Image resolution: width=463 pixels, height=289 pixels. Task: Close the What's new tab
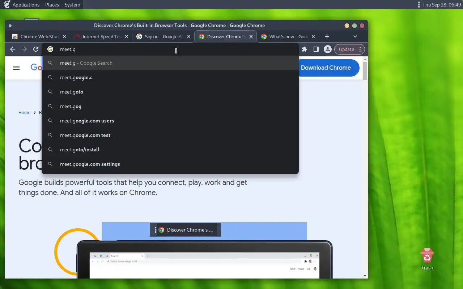(x=313, y=36)
